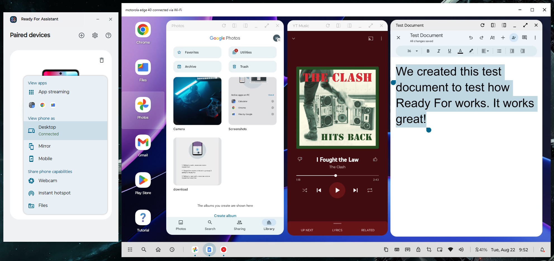Skip to next track

tap(355, 190)
